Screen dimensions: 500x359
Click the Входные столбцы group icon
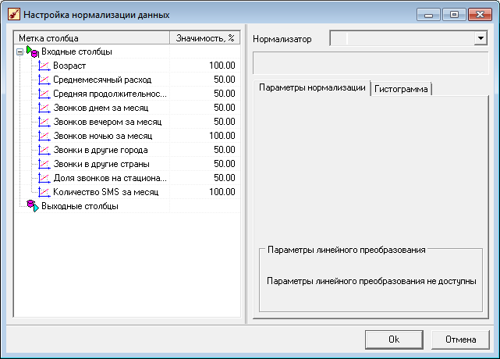pyautogui.click(x=33, y=52)
